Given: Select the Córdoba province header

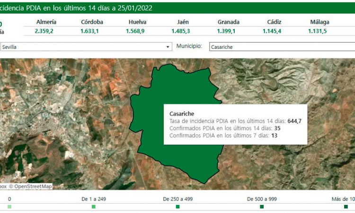Looking at the screenshot, I should 91,22.
